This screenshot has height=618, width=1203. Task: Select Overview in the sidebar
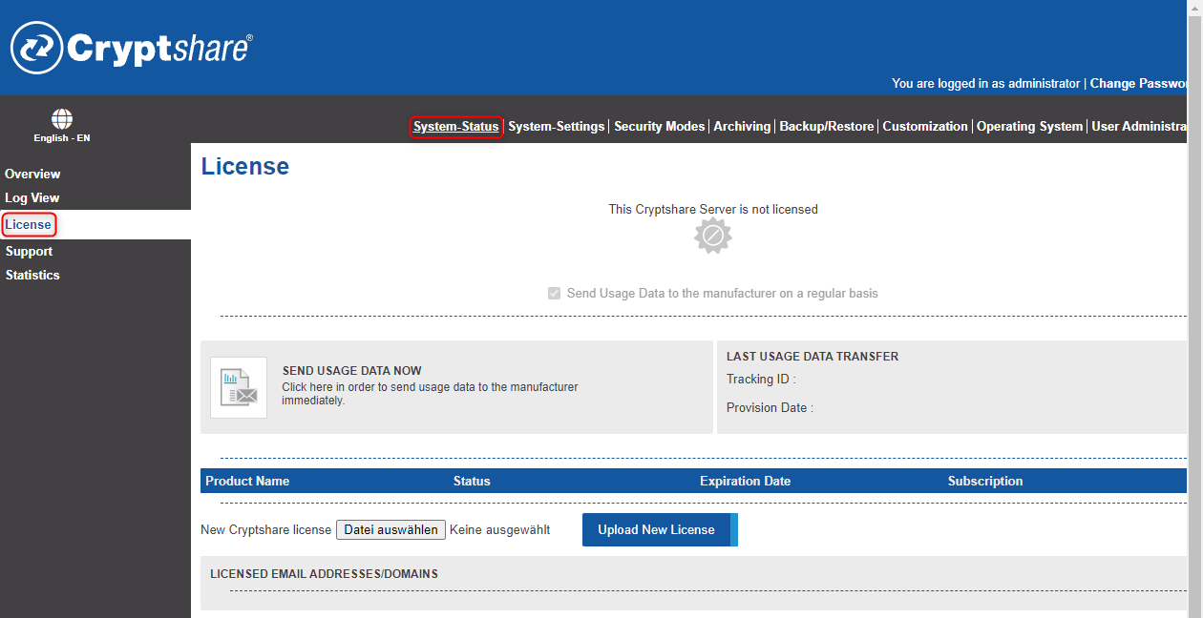[x=32, y=174]
